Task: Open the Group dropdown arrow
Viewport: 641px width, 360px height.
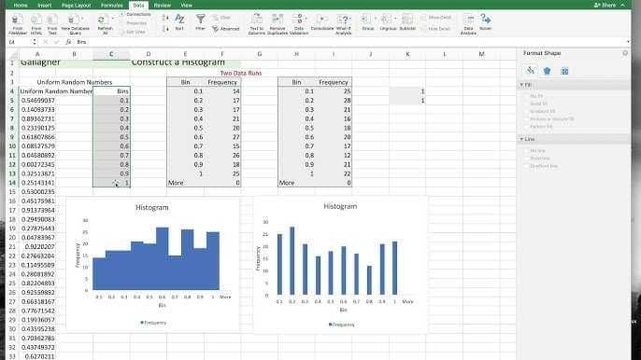Action: (x=375, y=19)
